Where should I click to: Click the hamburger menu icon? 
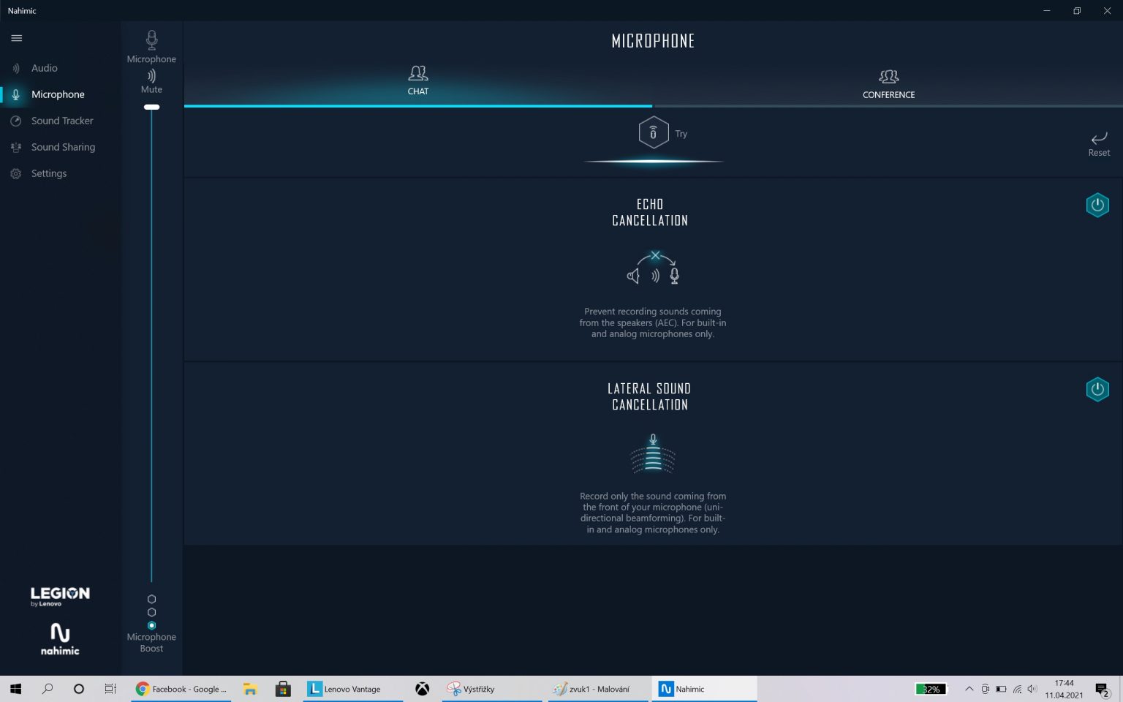(17, 38)
